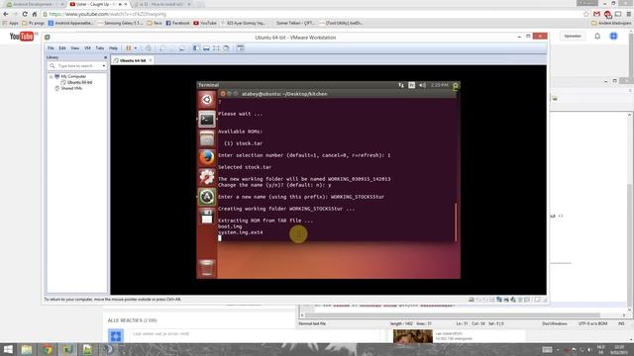Click the YouTube notifications bell icon

pyautogui.click(x=597, y=37)
